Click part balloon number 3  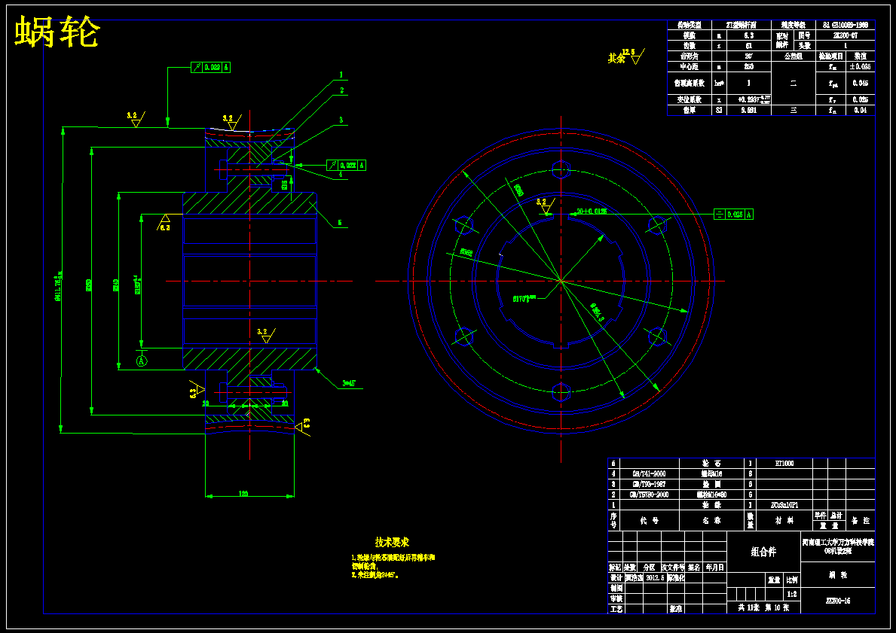click(x=341, y=120)
